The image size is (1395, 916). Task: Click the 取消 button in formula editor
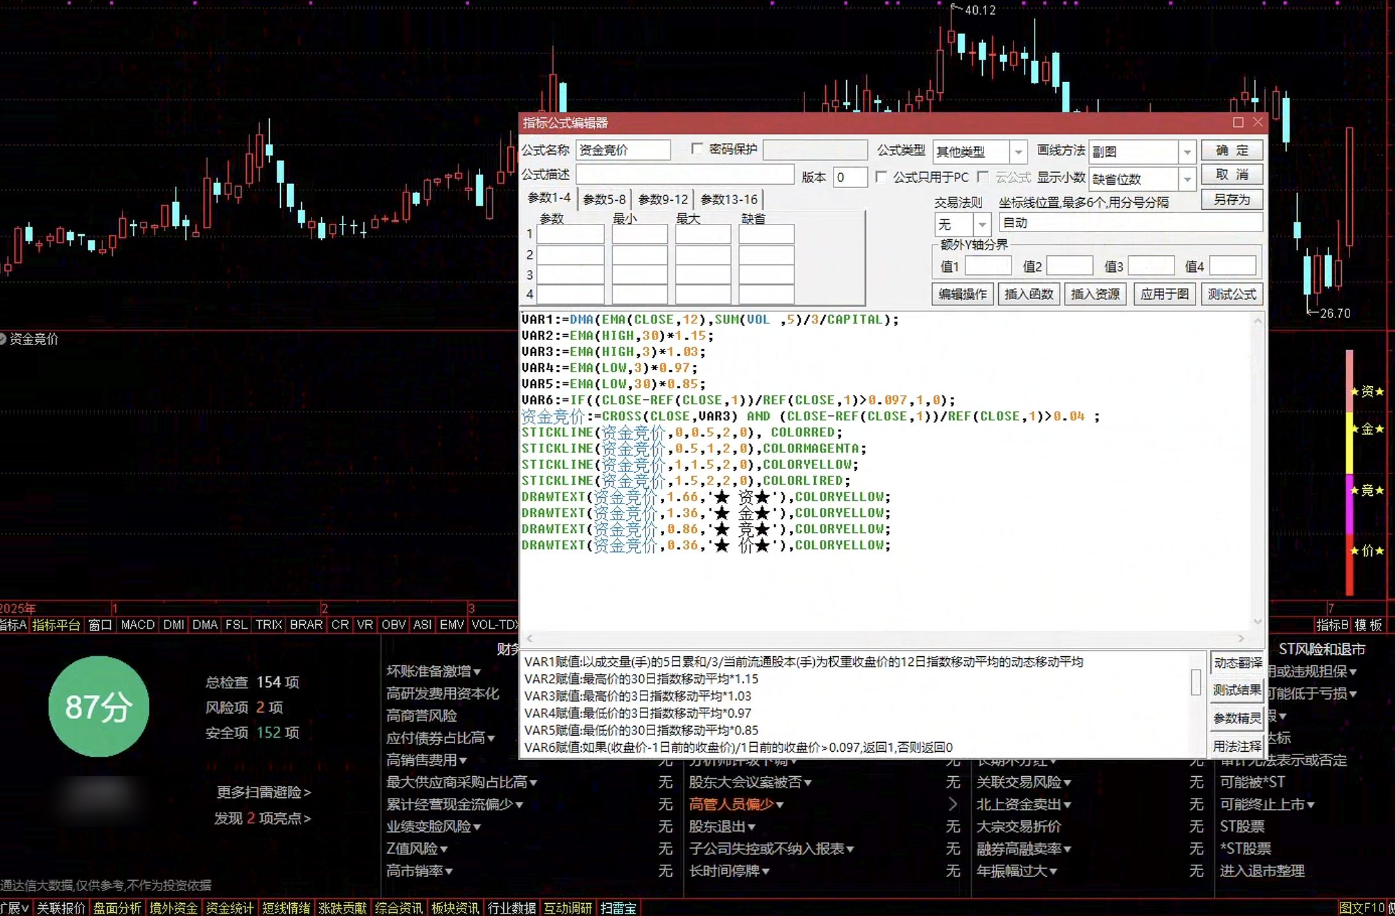[x=1232, y=174]
